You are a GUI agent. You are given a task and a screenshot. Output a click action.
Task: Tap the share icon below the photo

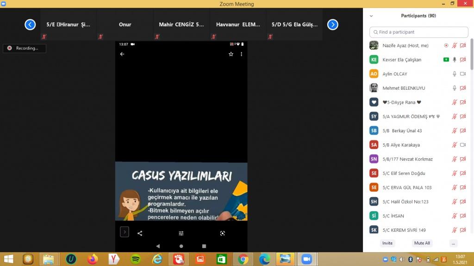click(140, 234)
